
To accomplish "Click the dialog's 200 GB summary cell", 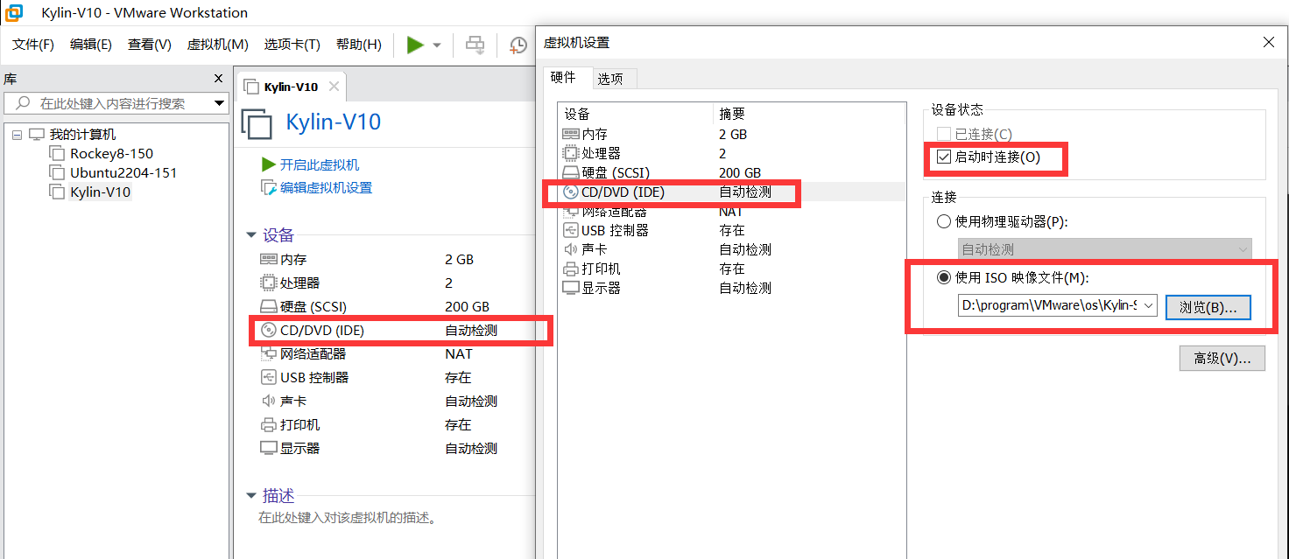I will click(x=740, y=172).
